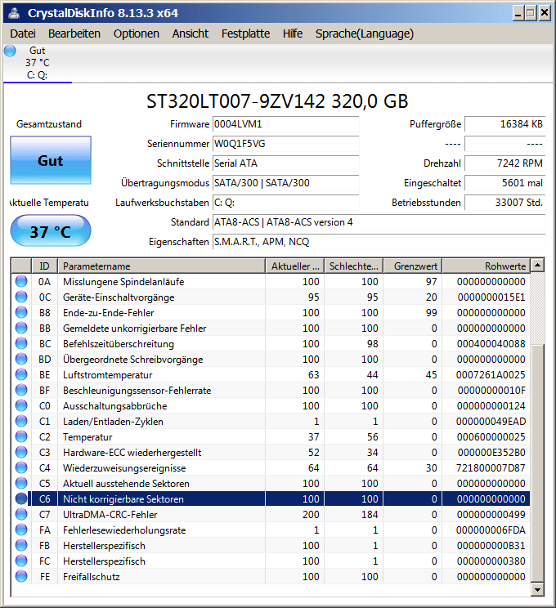The image size is (556, 608).
Task: Click status orb of row B8 Ende-zu-Ende-Fehler
Action: [x=21, y=312]
